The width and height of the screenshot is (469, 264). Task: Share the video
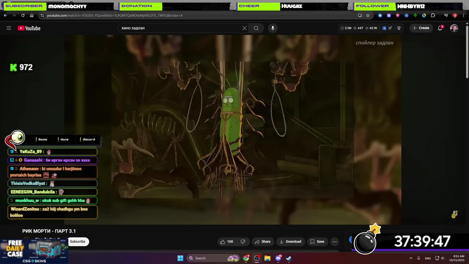click(x=262, y=242)
